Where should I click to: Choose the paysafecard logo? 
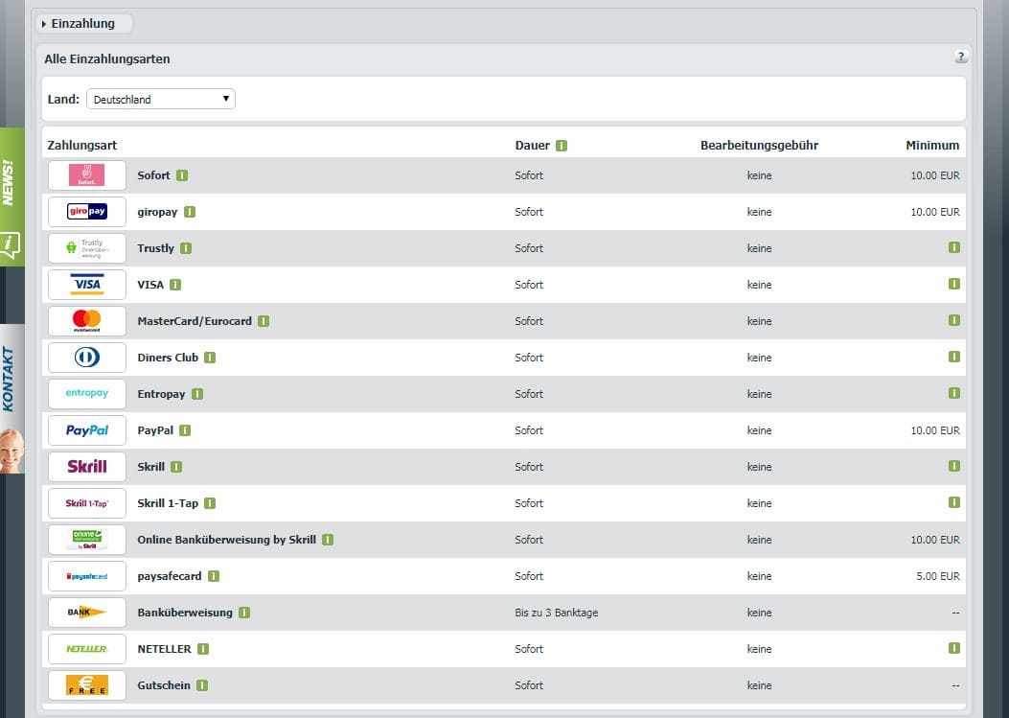[87, 576]
